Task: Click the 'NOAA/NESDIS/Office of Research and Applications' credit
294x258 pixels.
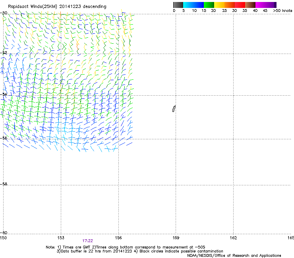Action: point(234,256)
